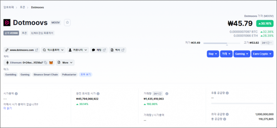This screenshot has height=128, width=277.
Task: Select the grey Gaming tag
Action: pyautogui.click(x=25, y=75)
